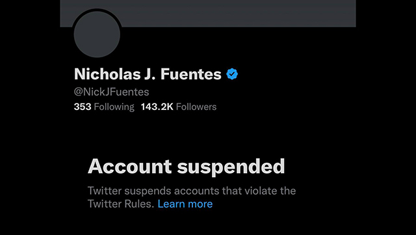Viewport: 416px width, 235px height.
Task: Click the 353 following count number
Action: point(83,107)
